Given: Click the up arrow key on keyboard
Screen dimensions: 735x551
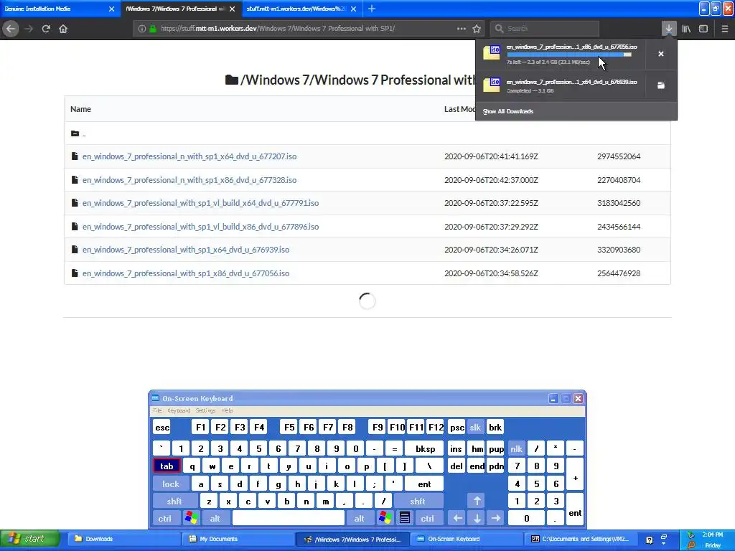Looking at the screenshot, I should coord(477,501).
